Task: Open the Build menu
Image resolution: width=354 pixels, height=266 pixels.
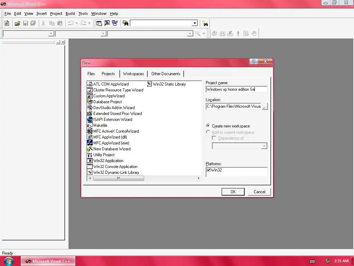Action: coord(70,14)
